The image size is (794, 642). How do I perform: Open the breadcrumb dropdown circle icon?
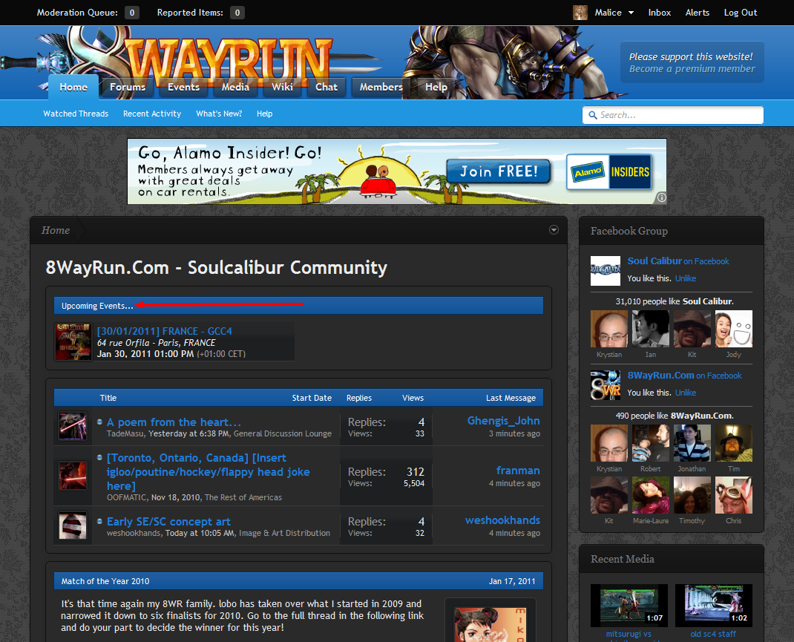pos(554,230)
